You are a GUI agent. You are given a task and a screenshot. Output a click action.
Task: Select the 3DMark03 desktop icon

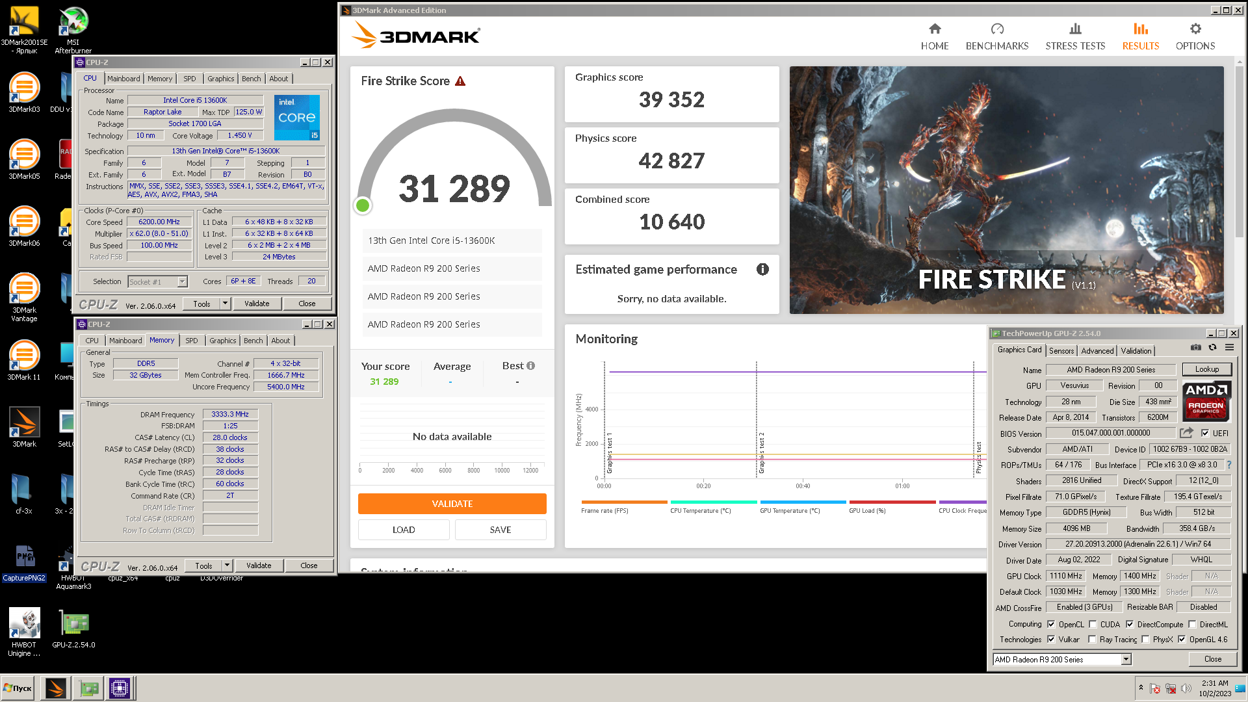[24, 92]
